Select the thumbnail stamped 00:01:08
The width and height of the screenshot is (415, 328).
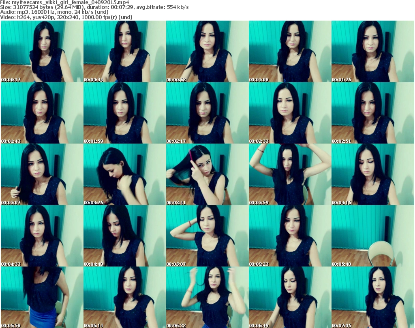(290, 51)
